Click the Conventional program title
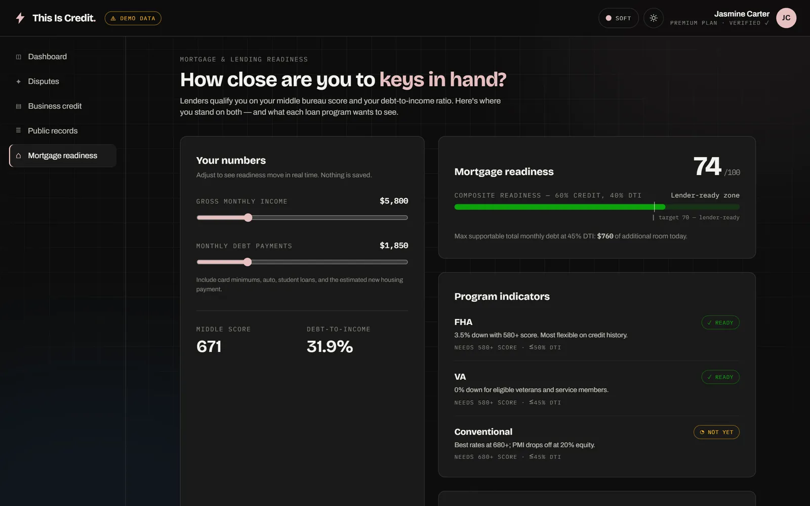Viewport: 810px width, 506px height. [x=483, y=432]
